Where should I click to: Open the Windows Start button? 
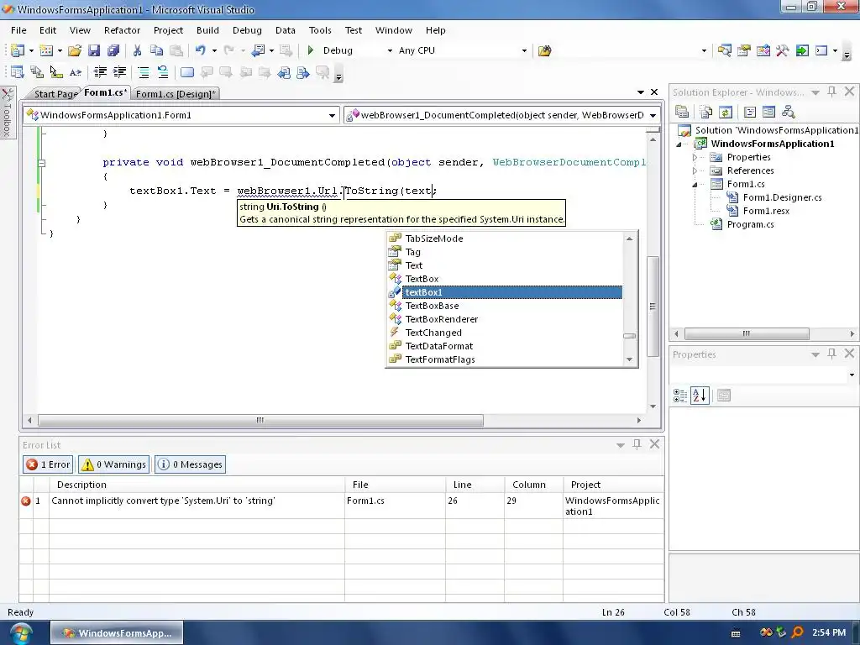21,633
